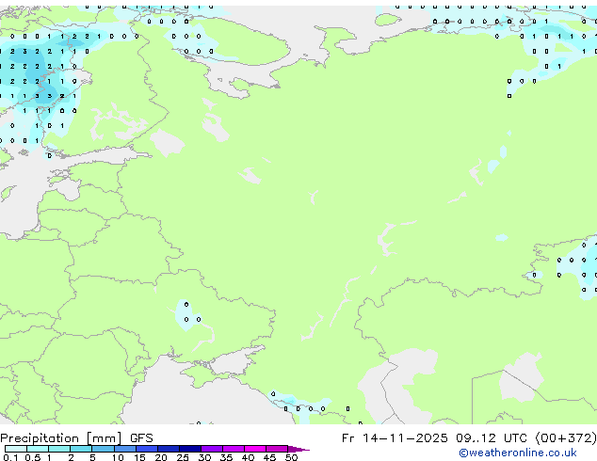Pick the 10–15 mm blue legend swatch

coord(125,449)
